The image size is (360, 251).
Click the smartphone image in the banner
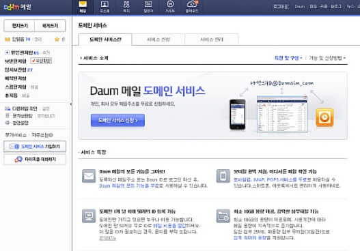tap(238, 115)
